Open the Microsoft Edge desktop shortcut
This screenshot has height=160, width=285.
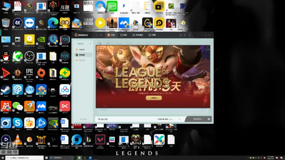(x=53, y=23)
